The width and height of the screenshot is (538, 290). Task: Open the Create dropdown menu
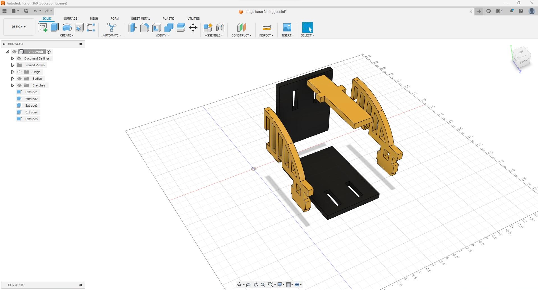pos(67,35)
